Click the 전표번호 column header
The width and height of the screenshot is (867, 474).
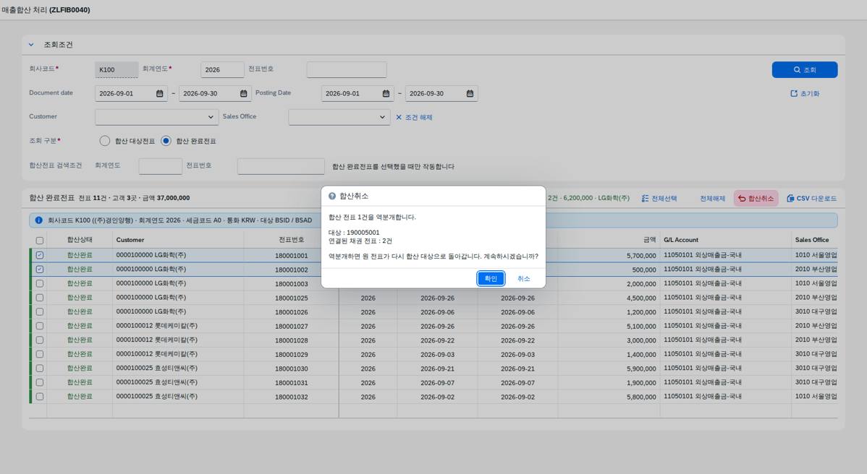click(292, 240)
